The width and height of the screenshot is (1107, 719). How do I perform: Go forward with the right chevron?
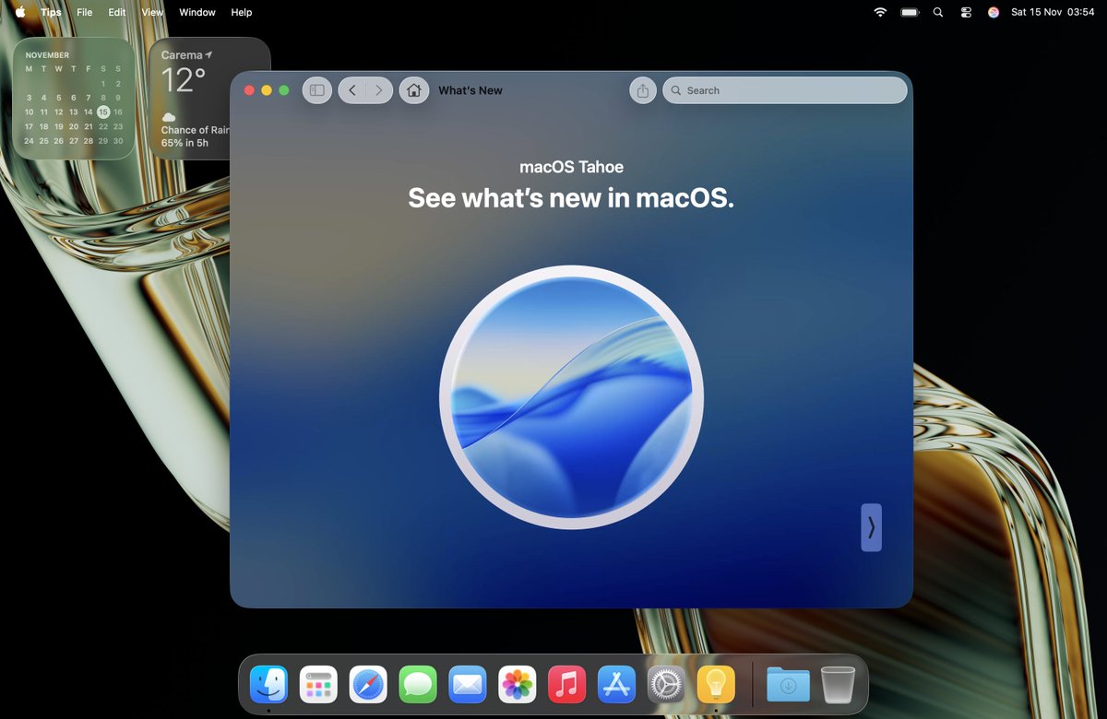[x=379, y=90]
